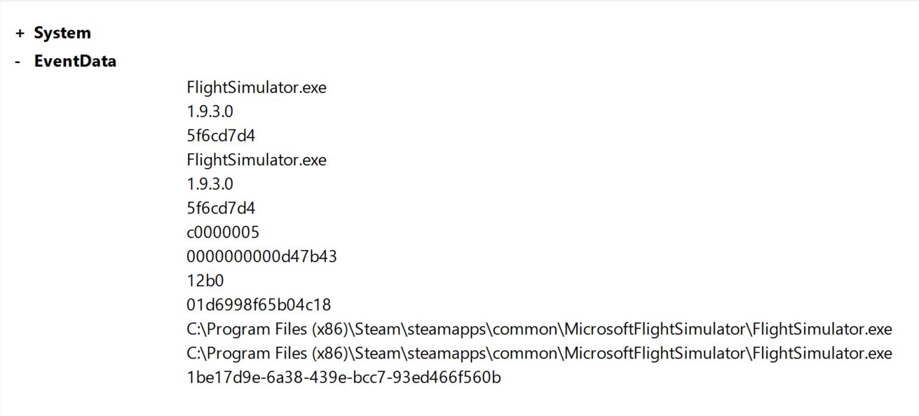Click the 1be17d9e report GUID value
This screenshot has width=919, height=416.
(x=344, y=377)
